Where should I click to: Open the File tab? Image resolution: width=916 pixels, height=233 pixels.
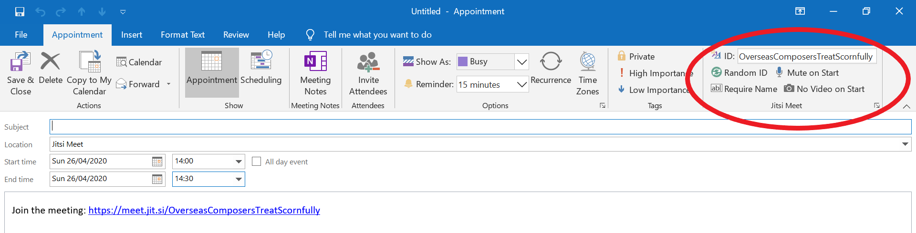pyautogui.click(x=21, y=35)
